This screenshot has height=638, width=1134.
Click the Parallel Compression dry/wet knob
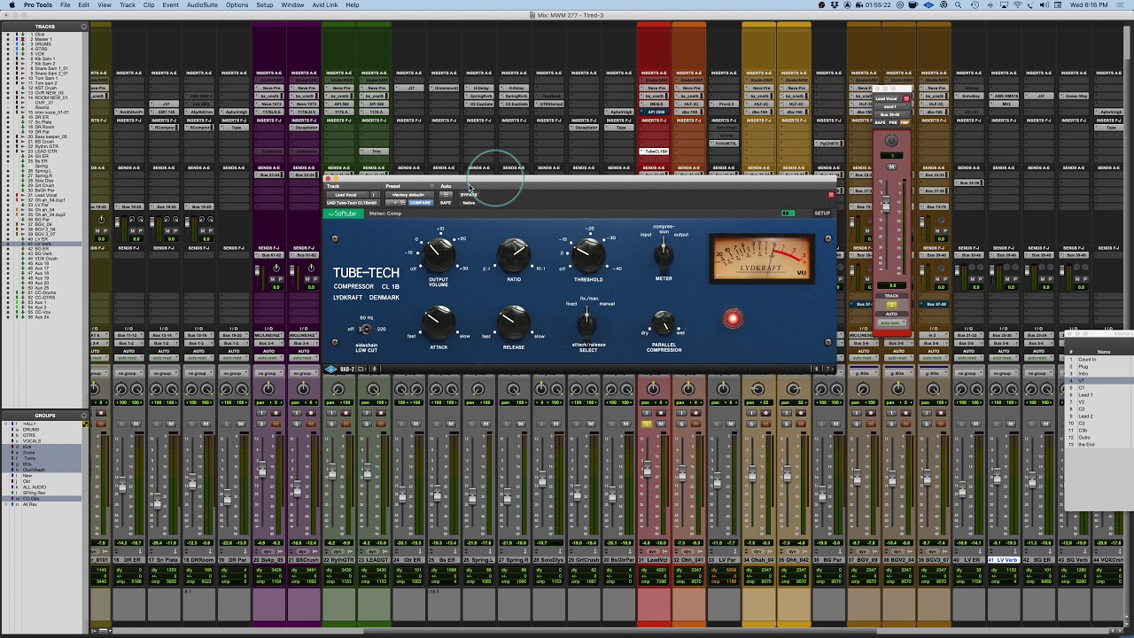coord(663,323)
